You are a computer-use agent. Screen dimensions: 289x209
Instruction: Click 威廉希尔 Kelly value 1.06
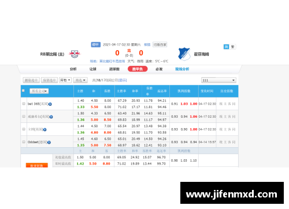(194, 117)
